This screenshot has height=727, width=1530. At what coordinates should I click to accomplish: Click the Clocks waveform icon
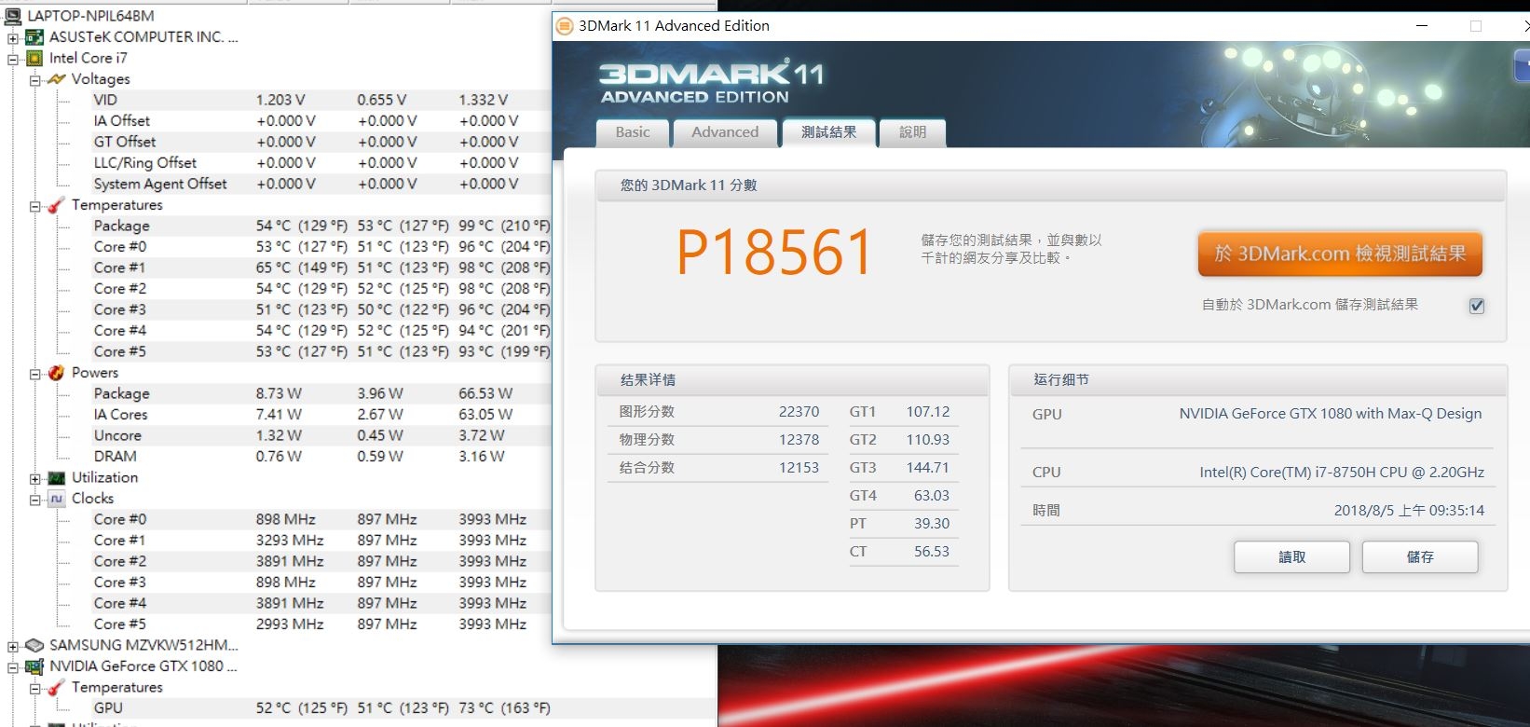57,499
